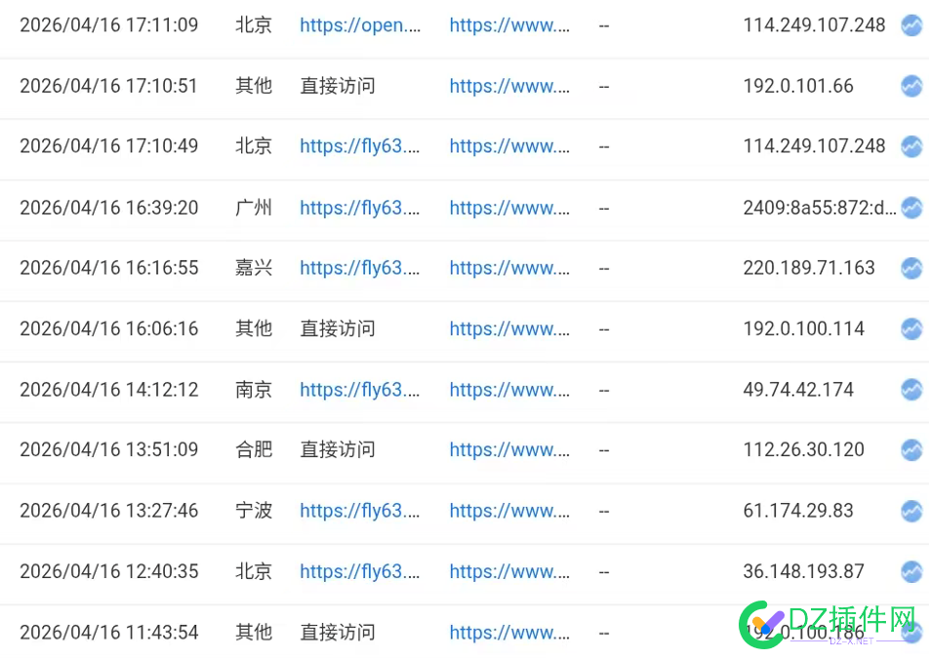Open the www destination link on the top row
Viewport: 929px width, 659px height.
(509, 25)
